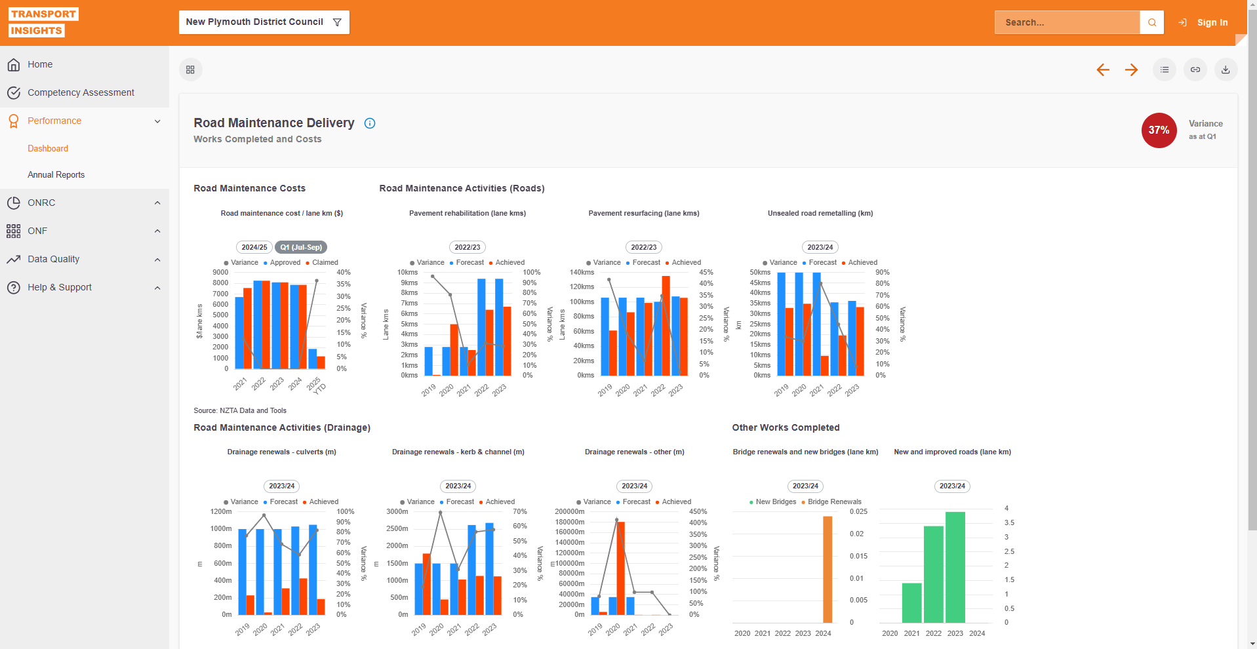
Task: Expand the Data Quality section chevron
Action: click(x=157, y=260)
